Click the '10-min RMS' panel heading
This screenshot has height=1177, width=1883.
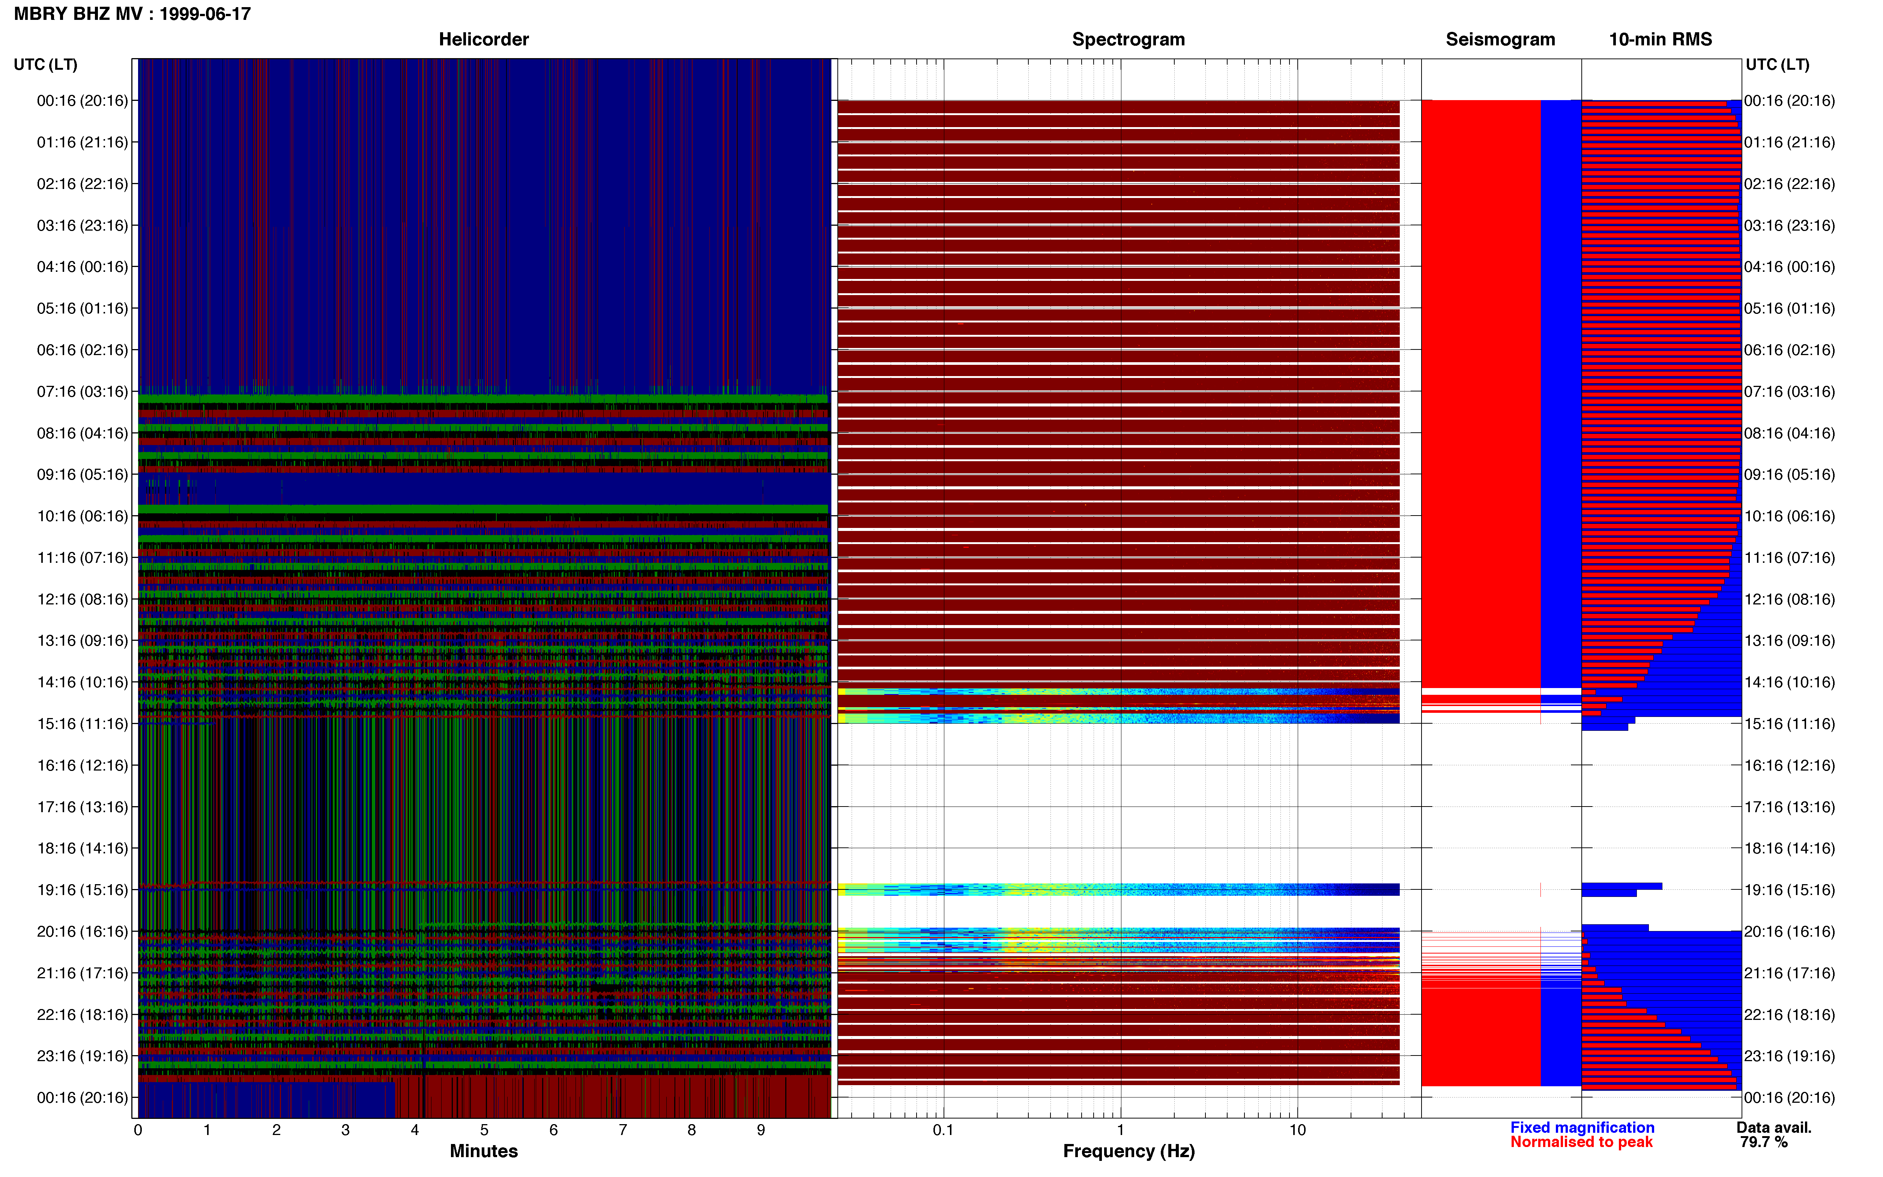(1660, 40)
